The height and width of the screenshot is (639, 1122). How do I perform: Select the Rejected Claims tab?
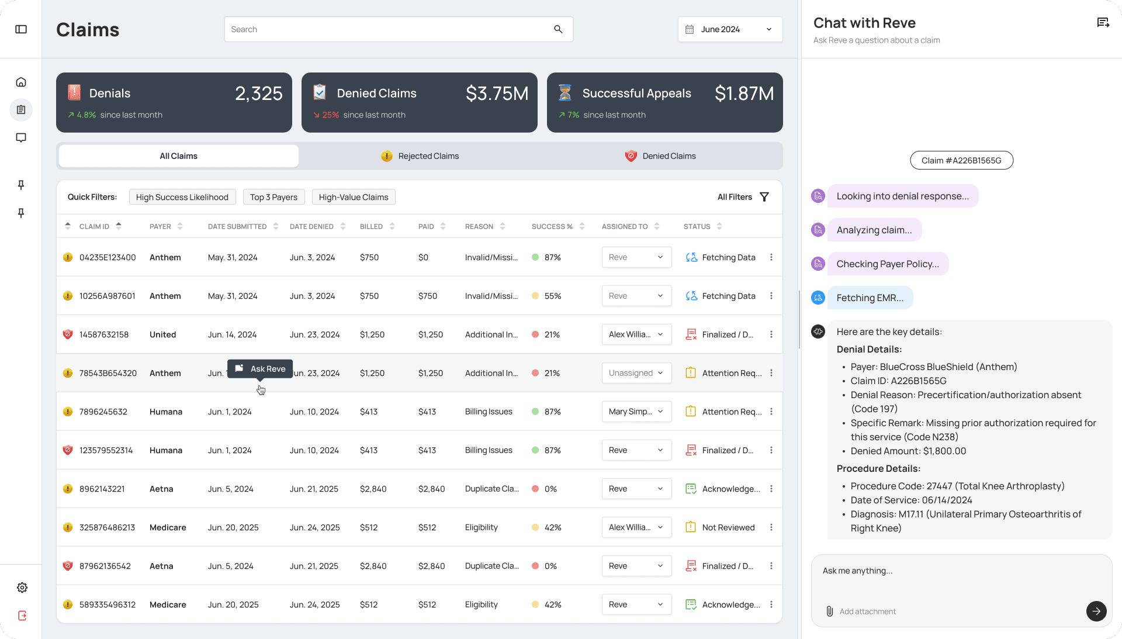pyautogui.click(x=420, y=156)
